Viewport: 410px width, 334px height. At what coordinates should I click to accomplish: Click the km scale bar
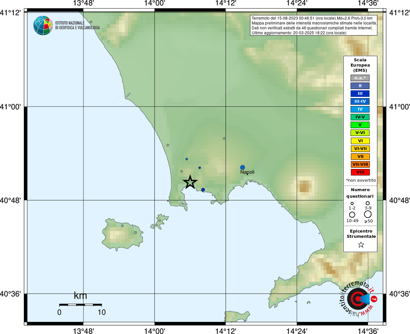(80, 305)
